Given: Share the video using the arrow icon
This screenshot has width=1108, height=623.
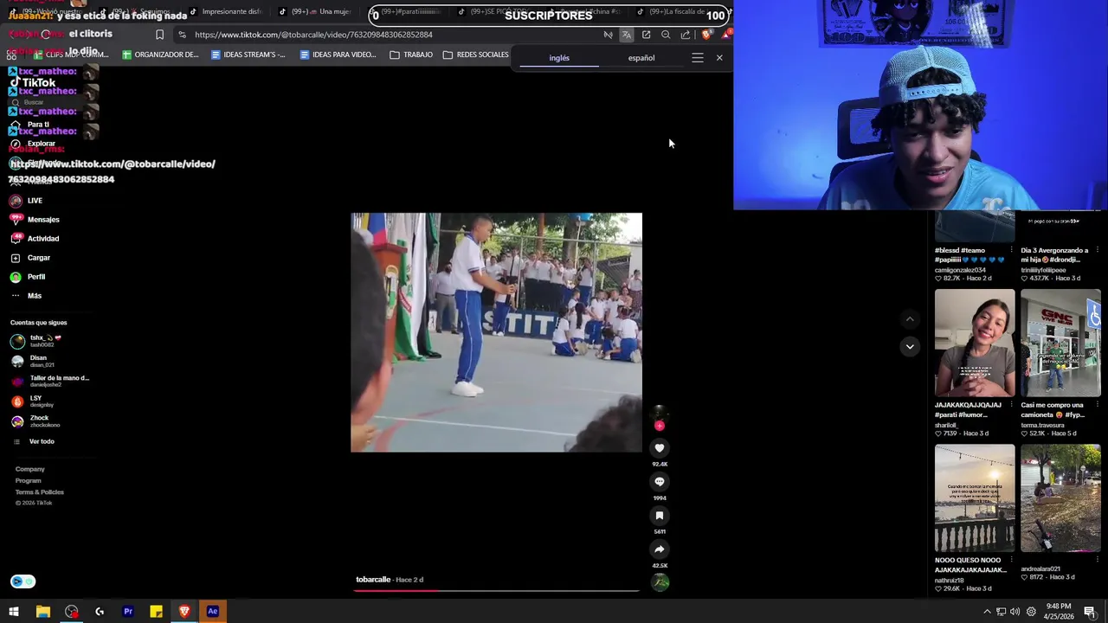Looking at the screenshot, I should point(660,549).
